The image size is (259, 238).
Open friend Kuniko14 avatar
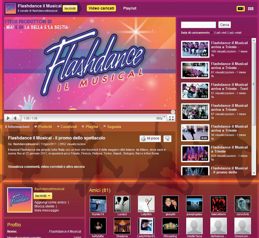[98, 204]
